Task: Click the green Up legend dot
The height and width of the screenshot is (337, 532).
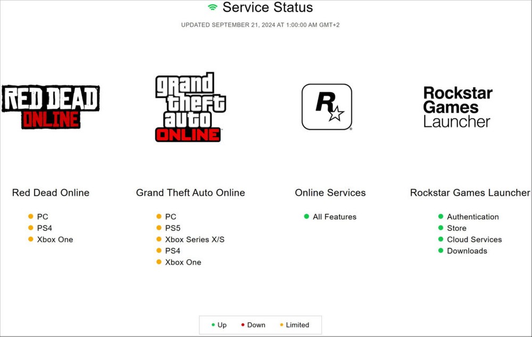Action: 213,325
